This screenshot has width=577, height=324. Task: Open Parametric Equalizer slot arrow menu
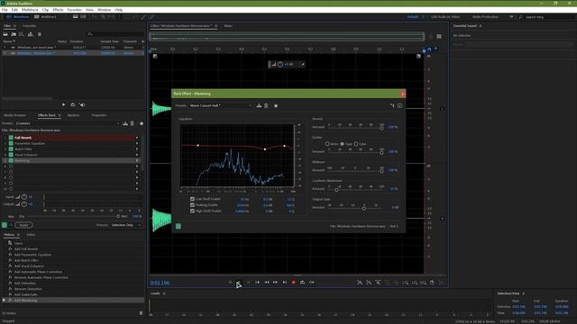pyautogui.click(x=137, y=143)
